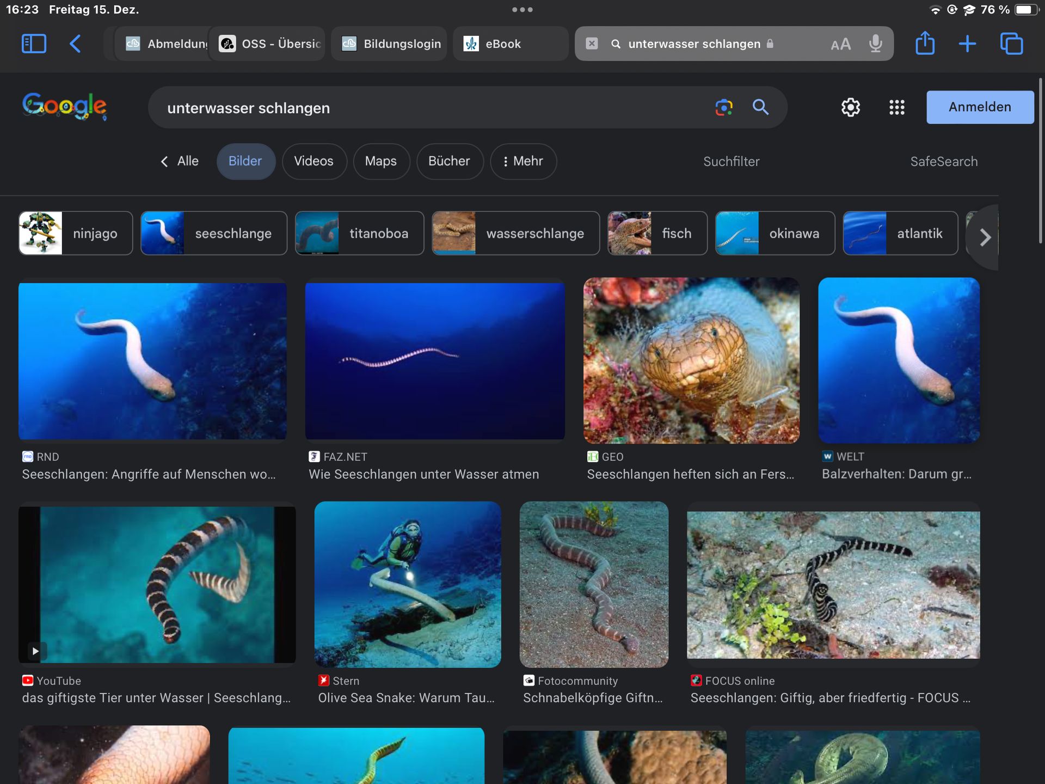Image resolution: width=1045 pixels, height=784 pixels.
Task: Expand the Suchfilter options
Action: [x=731, y=162]
